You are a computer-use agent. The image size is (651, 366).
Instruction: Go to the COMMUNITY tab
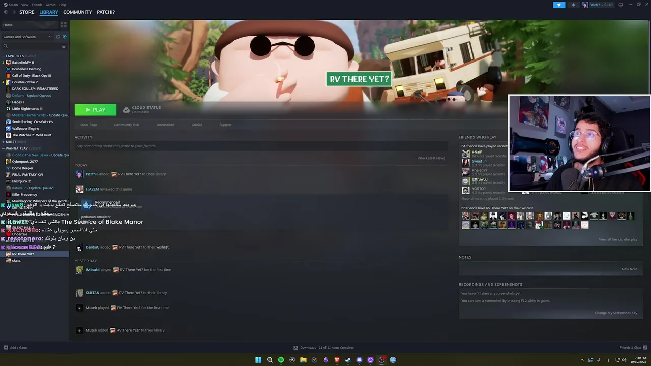click(77, 12)
